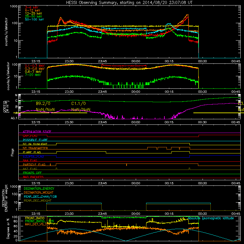The image size is (244, 244).
Task: Click the FRONT_RATIO legend label
Action: 35,218
